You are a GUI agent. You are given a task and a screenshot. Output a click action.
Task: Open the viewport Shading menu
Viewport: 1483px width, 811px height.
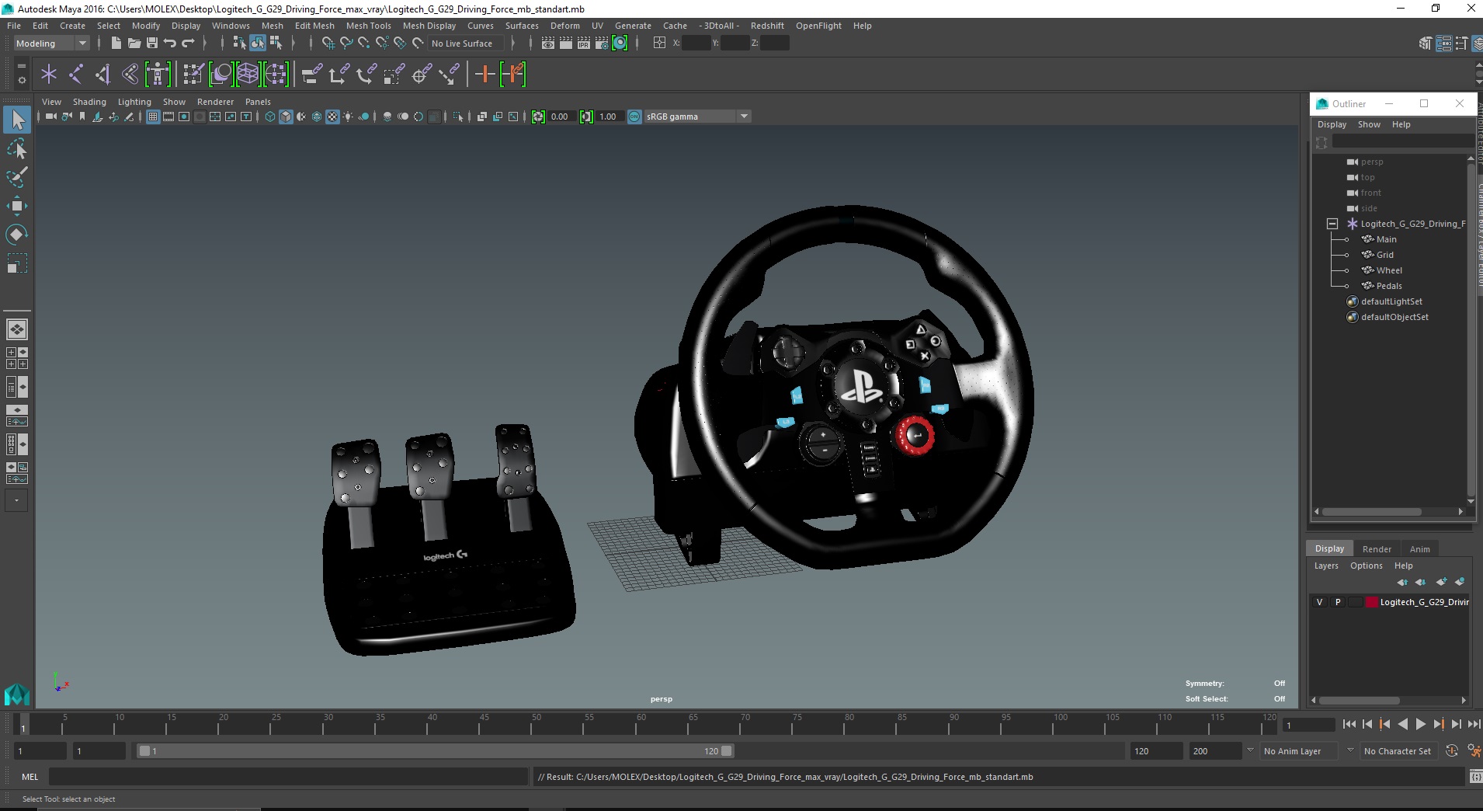click(x=89, y=102)
